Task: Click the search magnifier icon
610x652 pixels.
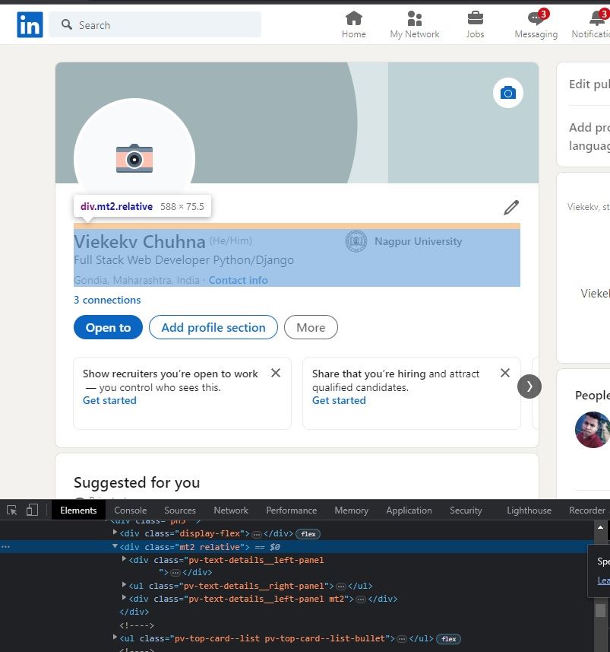Action: point(66,24)
